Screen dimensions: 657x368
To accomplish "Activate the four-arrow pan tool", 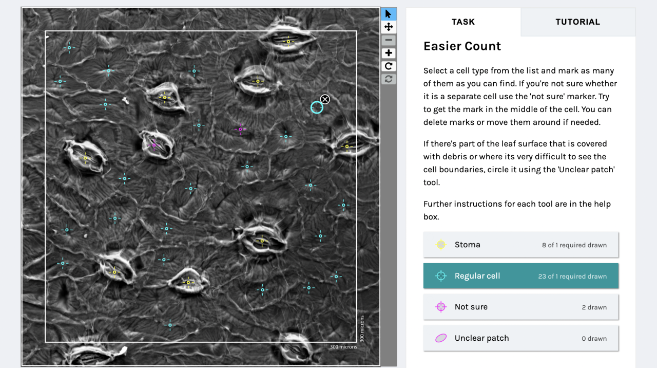I will [x=389, y=27].
